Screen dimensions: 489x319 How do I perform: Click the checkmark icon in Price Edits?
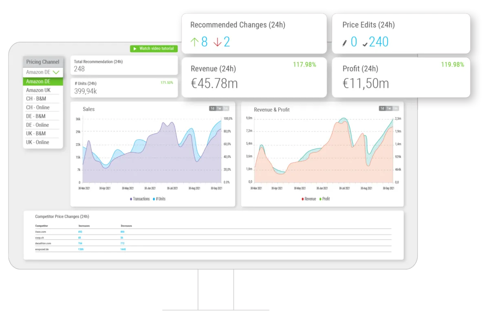click(x=365, y=44)
